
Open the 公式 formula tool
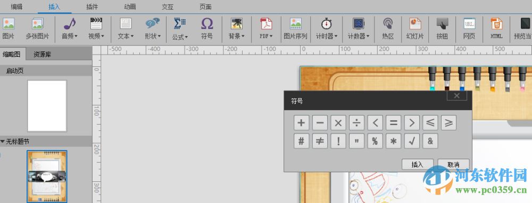pos(180,29)
